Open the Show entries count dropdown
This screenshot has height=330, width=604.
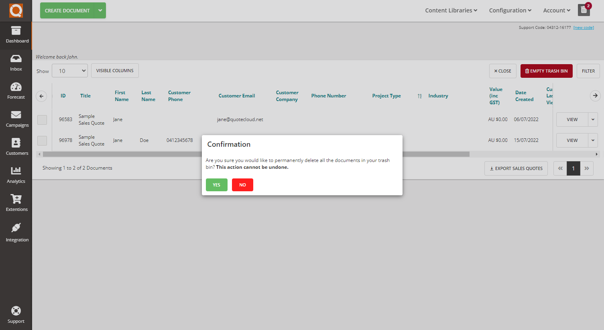pyautogui.click(x=70, y=71)
